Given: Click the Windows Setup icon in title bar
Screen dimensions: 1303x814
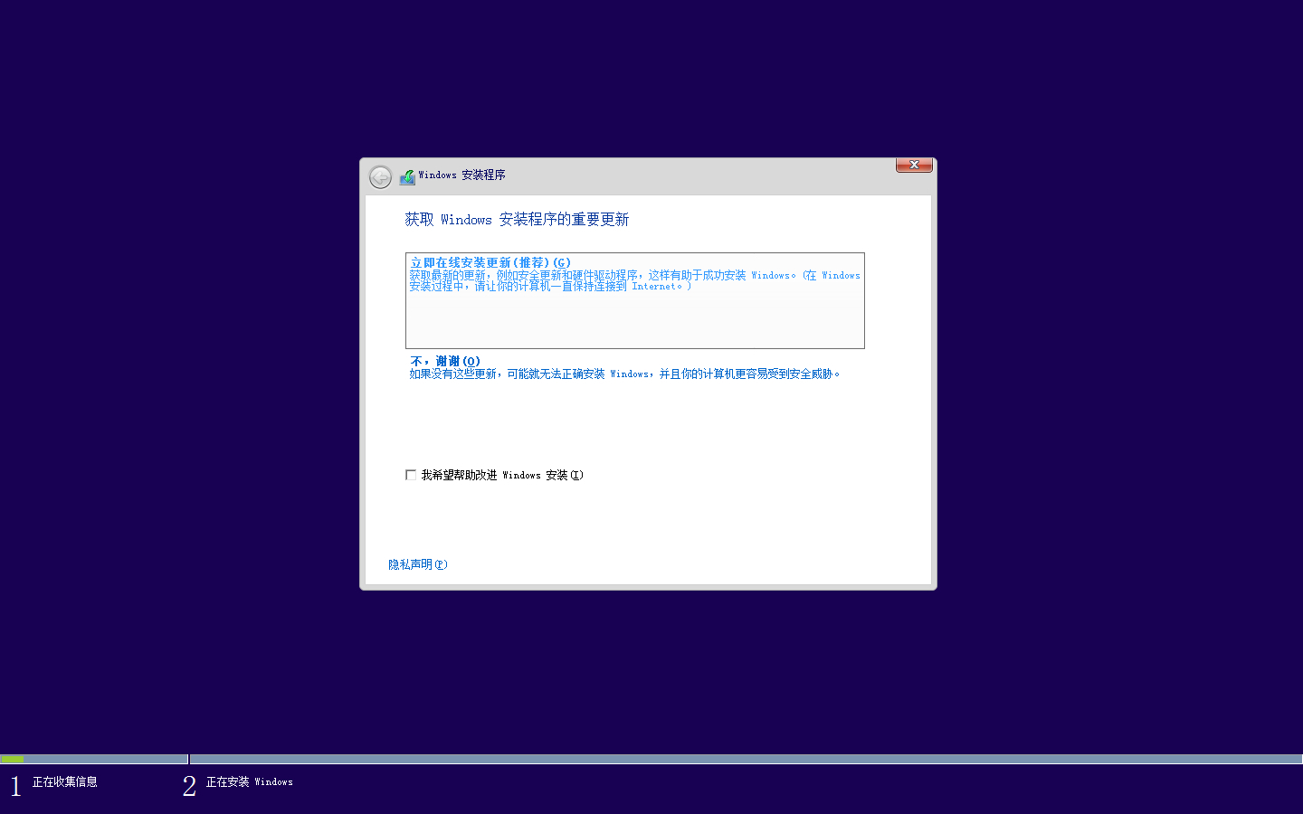Looking at the screenshot, I should tap(407, 176).
